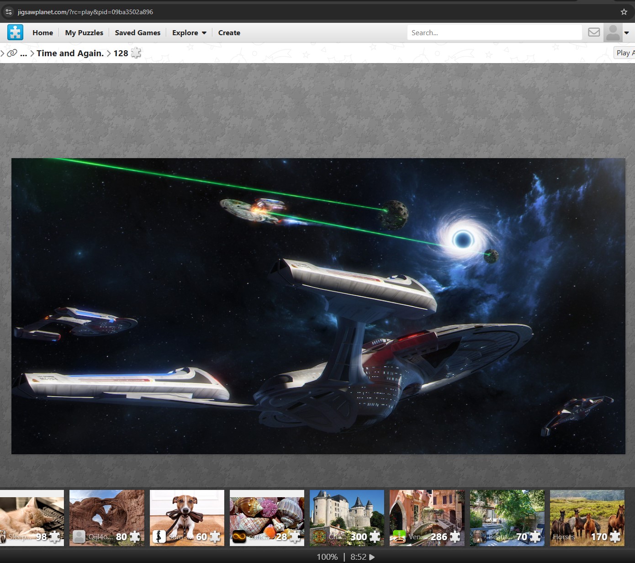635x563 pixels.
Task: Open the messages envelope icon
Action: [594, 32]
